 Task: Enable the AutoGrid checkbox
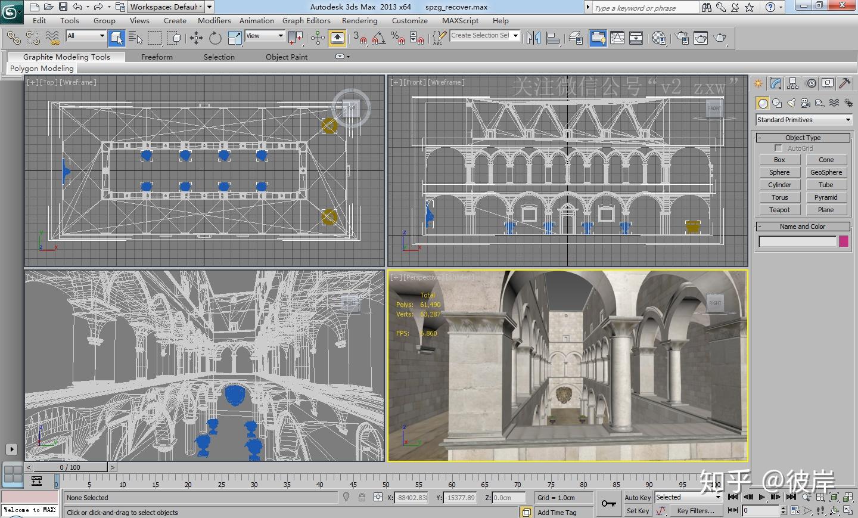pyautogui.click(x=778, y=148)
